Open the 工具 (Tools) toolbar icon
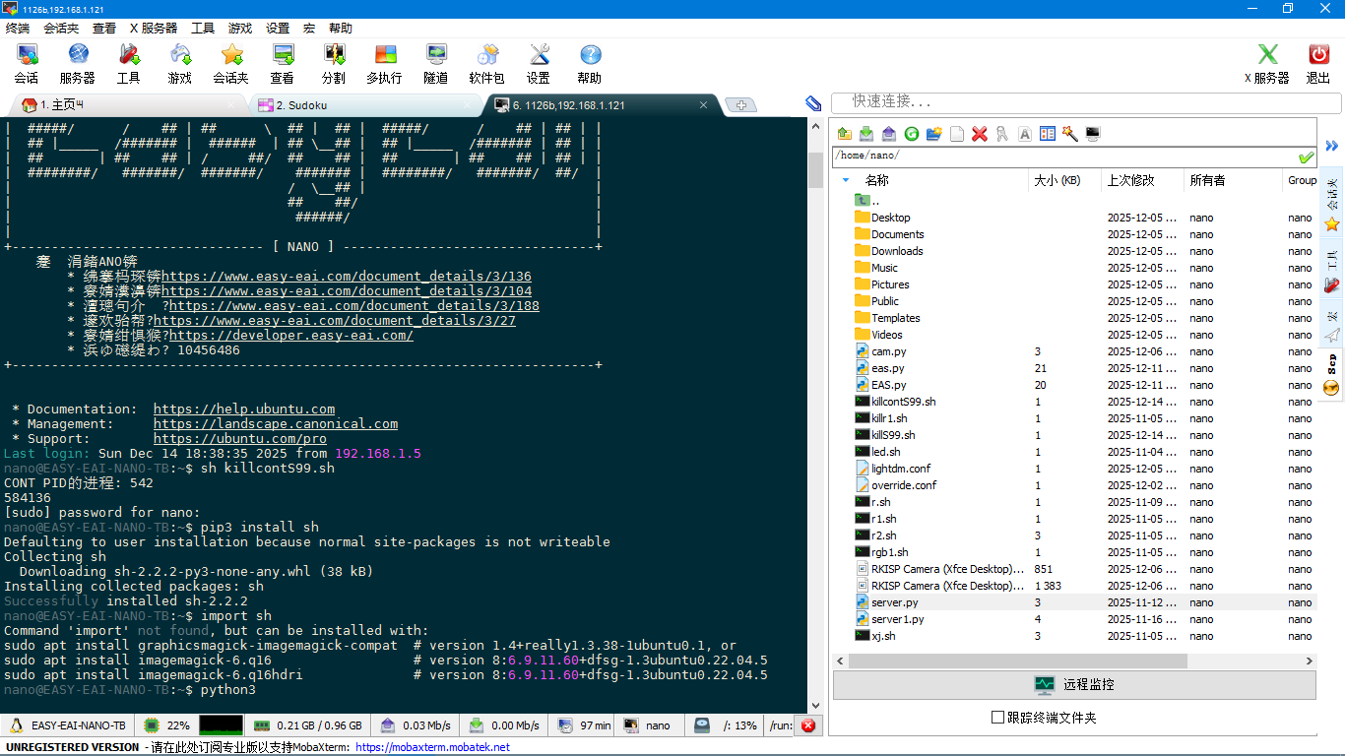Screen dimensions: 1345x756 (x=129, y=64)
